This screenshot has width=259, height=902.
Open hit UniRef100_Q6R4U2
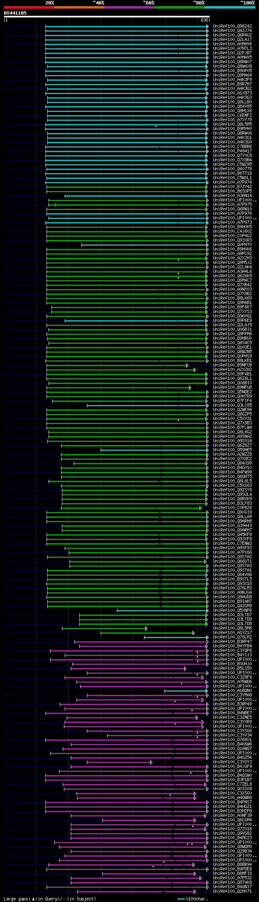232,35
